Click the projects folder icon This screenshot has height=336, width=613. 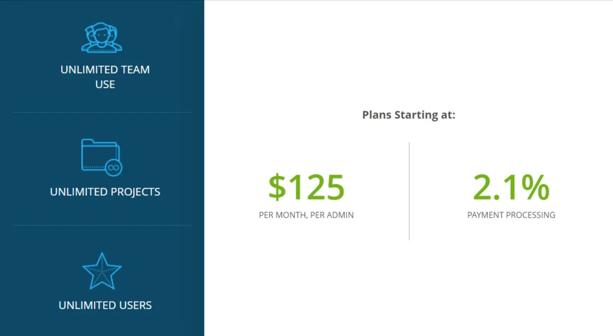coord(99,155)
